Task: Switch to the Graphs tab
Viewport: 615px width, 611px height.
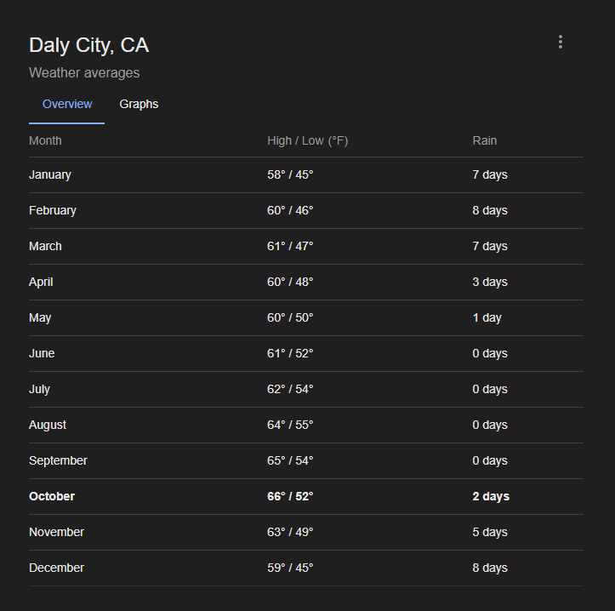Action: 139,104
